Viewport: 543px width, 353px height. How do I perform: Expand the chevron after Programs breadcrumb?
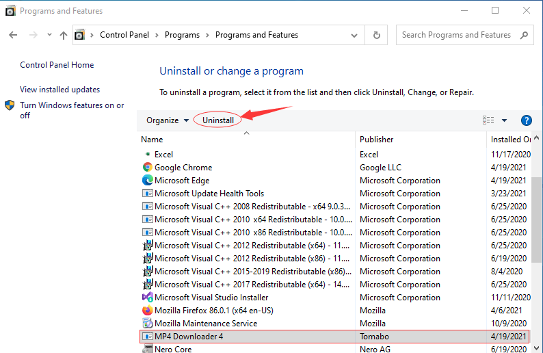pos(207,35)
